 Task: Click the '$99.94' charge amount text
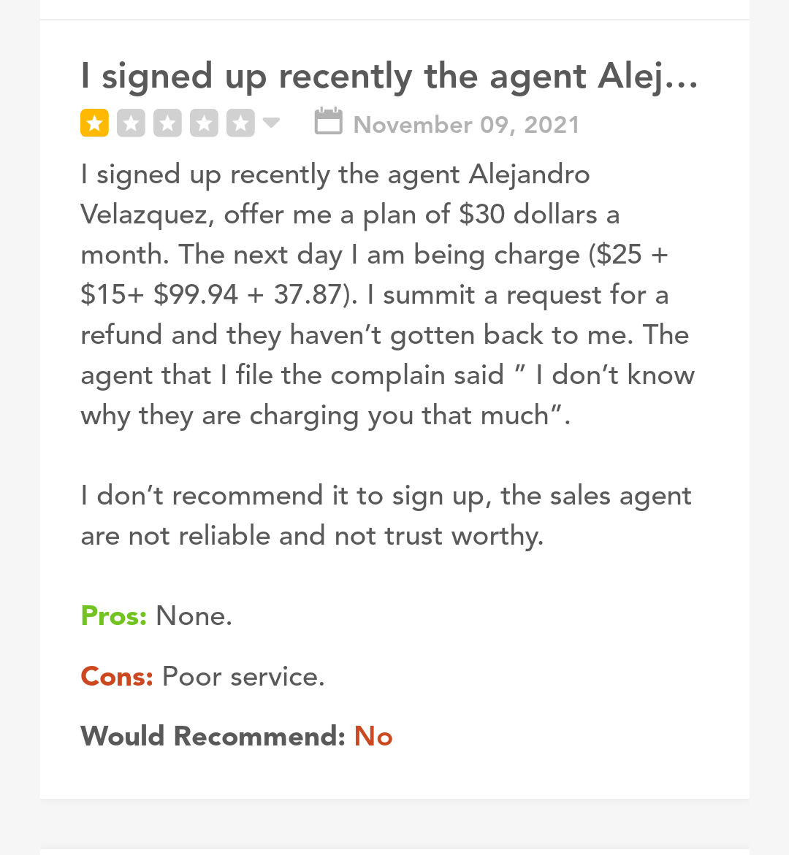coord(196,295)
